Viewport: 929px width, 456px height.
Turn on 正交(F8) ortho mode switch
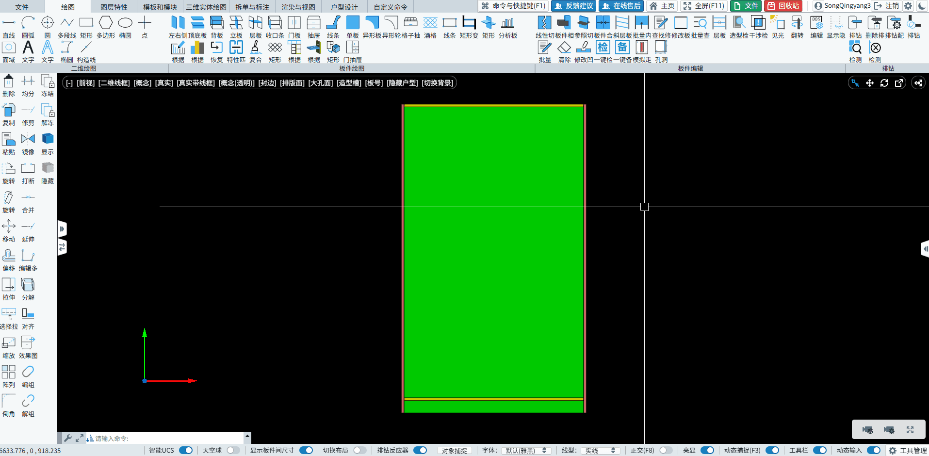click(x=666, y=450)
